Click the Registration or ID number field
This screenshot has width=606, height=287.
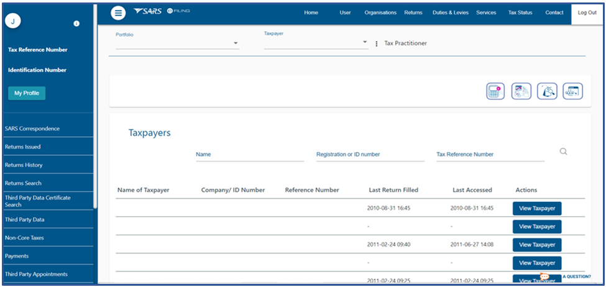(x=370, y=155)
